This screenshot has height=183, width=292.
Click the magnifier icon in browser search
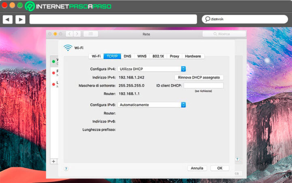207,19
